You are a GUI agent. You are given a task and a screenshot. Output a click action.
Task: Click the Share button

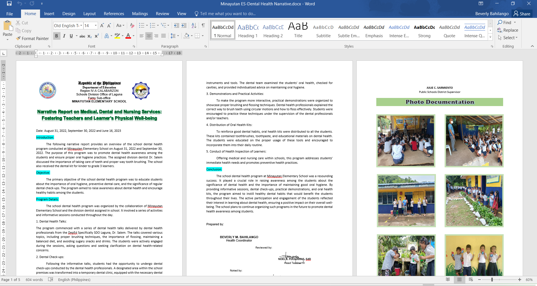click(522, 14)
